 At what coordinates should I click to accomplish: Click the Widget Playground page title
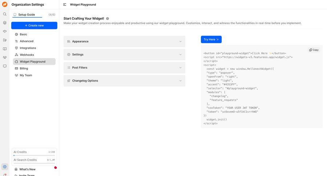coord(83,5)
